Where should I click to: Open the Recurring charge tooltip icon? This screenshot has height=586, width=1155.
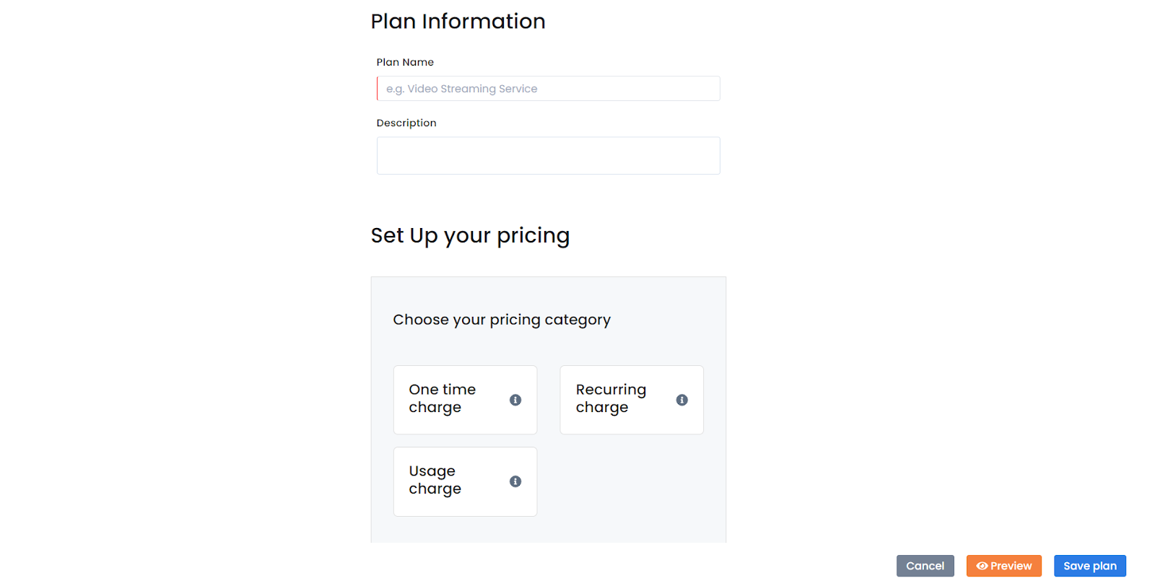tap(681, 400)
